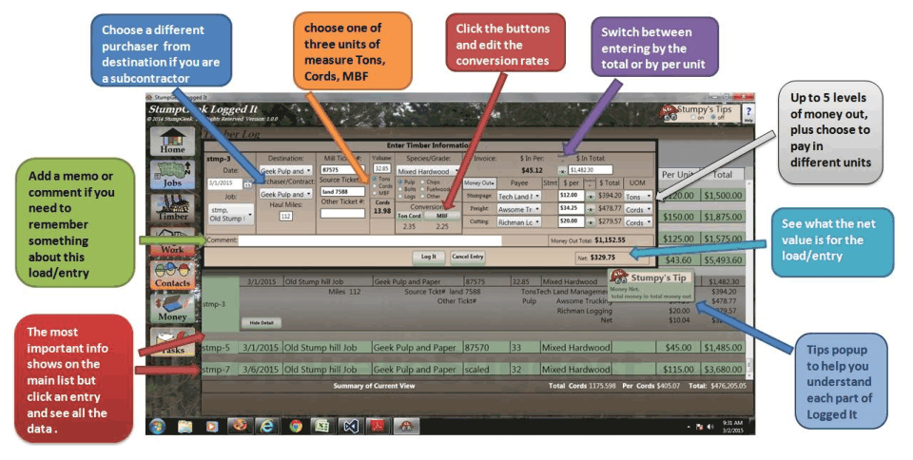Click the volume speaker tray icon
This screenshot has width=913, height=460.
pyautogui.click(x=709, y=427)
